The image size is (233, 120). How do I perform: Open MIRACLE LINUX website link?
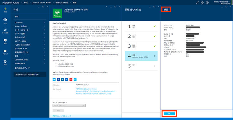pos(86,89)
